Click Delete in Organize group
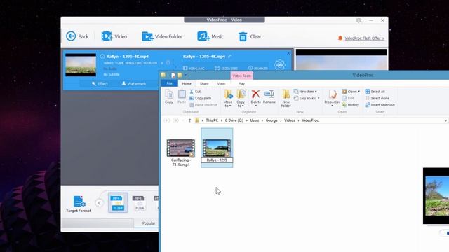Image resolution: width=449 pixels, height=252 pixels. click(255, 97)
